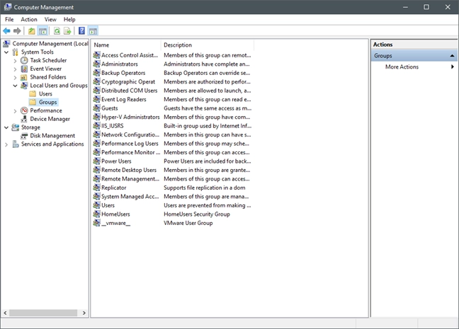Click the Power Users group icon
This screenshot has height=329, width=459.
click(x=96, y=161)
